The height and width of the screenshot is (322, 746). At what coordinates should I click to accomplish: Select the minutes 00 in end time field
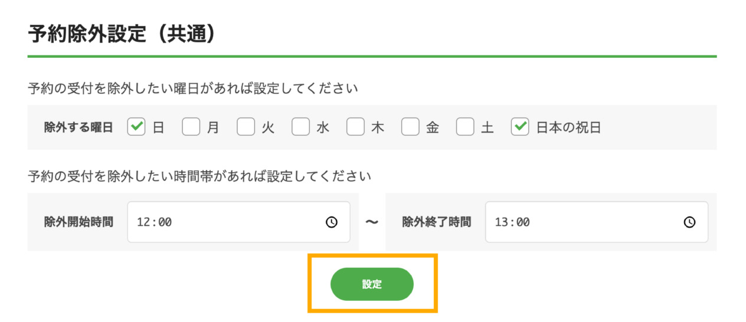(x=523, y=222)
